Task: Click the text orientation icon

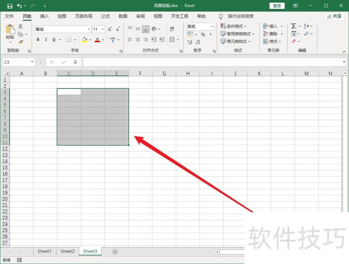Action: click(x=154, y=29)
